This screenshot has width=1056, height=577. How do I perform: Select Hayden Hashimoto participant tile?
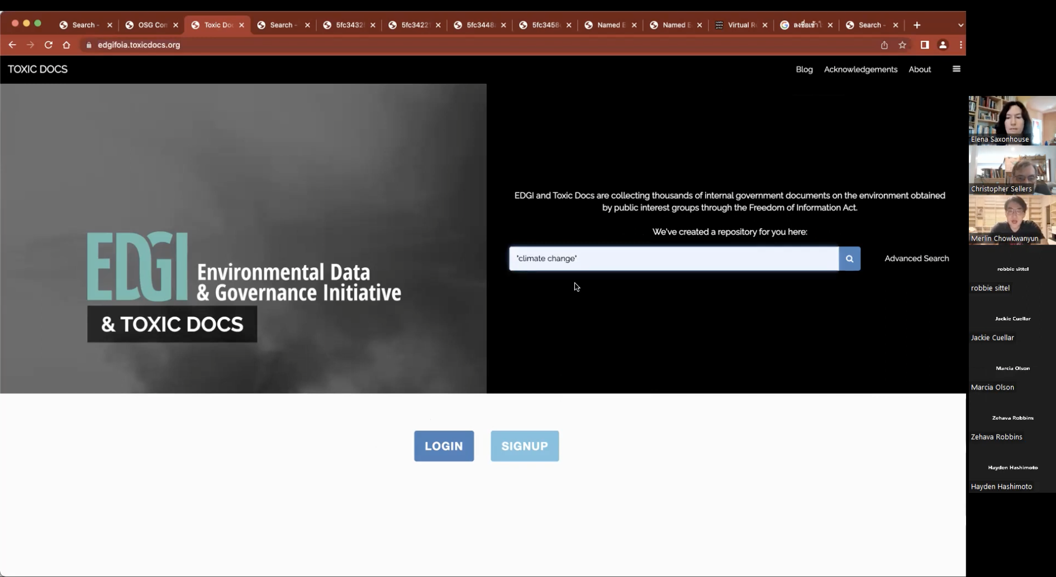coord(1012,468)
